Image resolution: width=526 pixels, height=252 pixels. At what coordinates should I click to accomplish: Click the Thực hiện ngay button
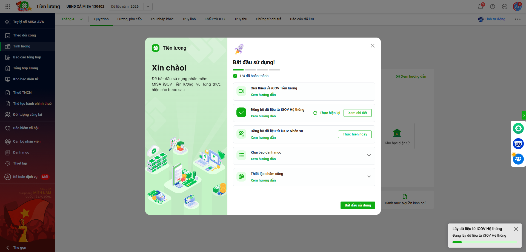355,134
